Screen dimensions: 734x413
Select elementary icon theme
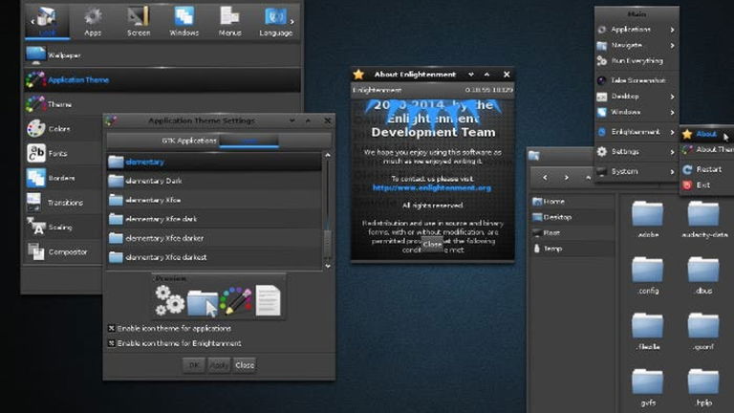pos(214,162)
